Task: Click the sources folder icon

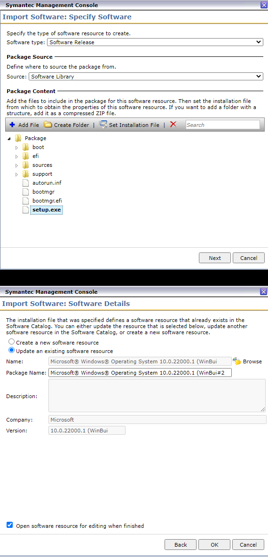Action: click(x=25, y=165)
